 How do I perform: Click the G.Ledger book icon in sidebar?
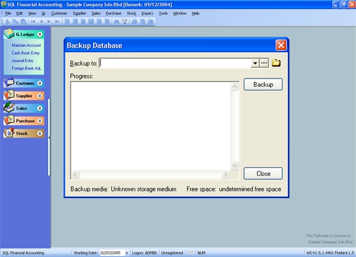click(x=9, y=33)
